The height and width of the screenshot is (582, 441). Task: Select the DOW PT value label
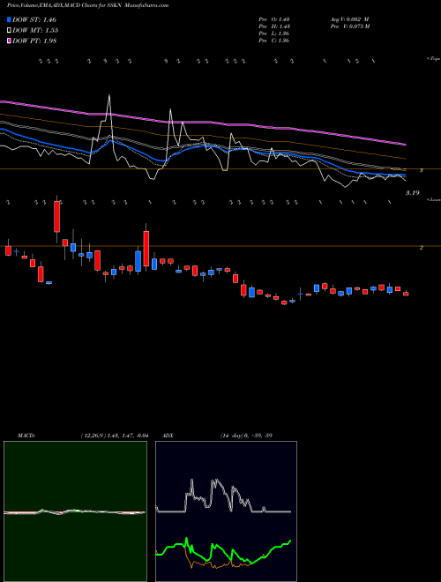(x=34, y=41)
